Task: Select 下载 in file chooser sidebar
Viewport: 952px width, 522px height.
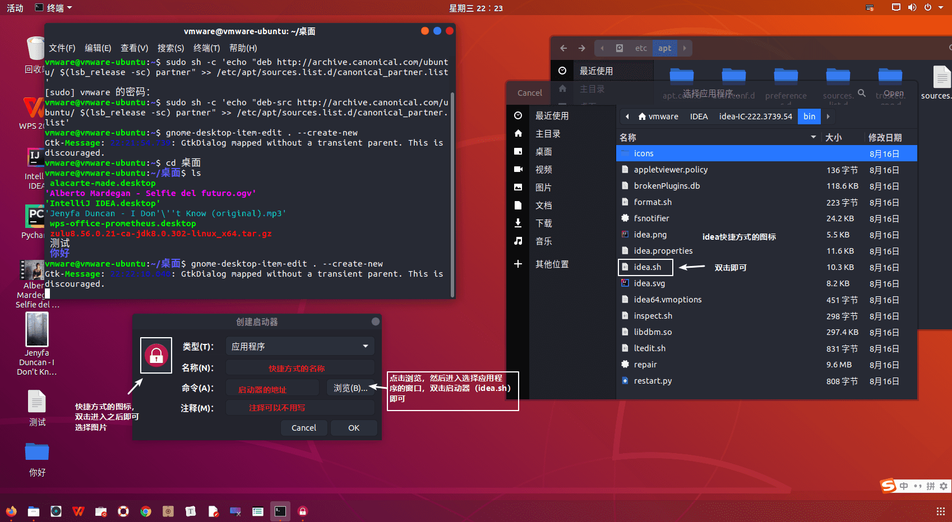Action: (543, 223)
